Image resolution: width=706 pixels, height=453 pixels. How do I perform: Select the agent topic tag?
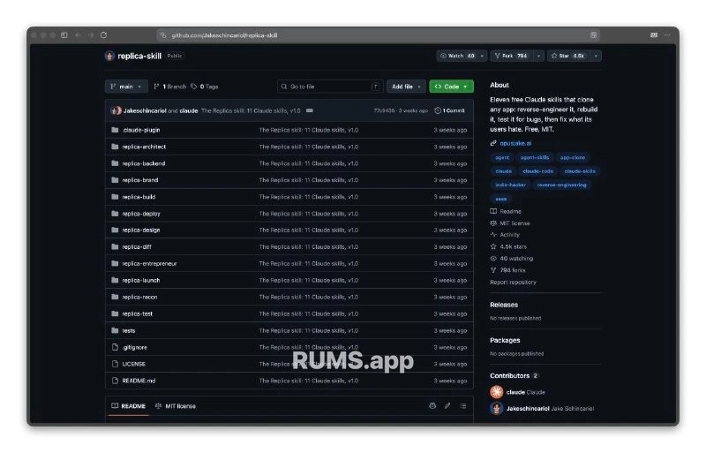[502, 157]
